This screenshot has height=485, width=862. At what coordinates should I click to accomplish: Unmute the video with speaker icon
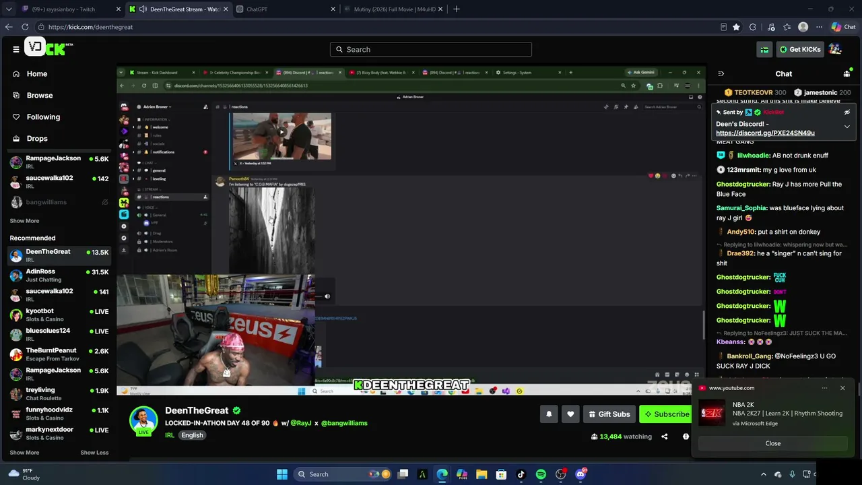[x=327, y=296]
